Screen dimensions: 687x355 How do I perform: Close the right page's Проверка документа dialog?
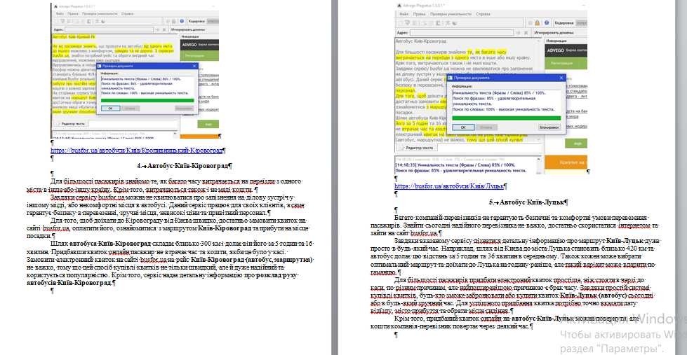(561, 78)
